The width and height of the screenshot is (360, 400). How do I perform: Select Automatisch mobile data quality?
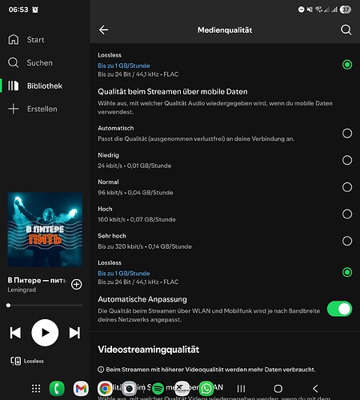[x=347, y=133]
